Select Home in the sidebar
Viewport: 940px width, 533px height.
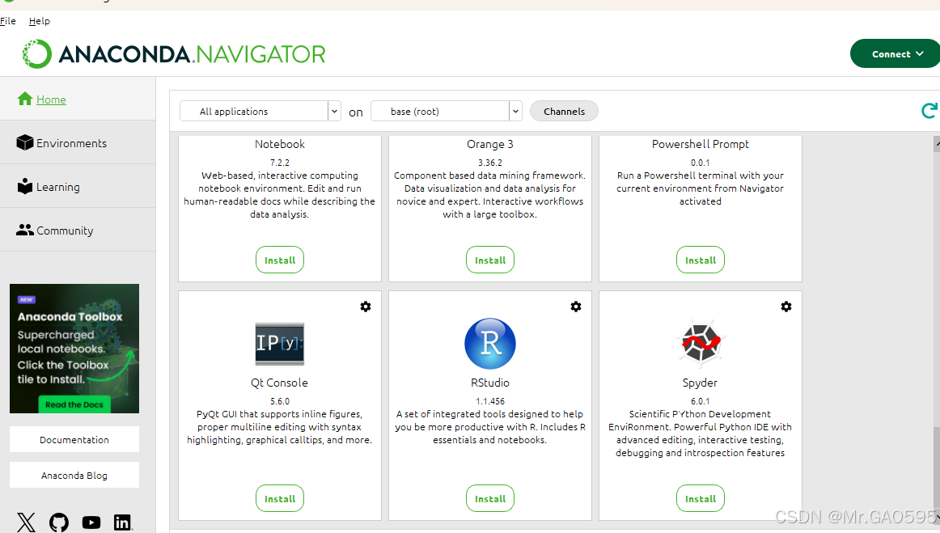[x=49, y=99]
